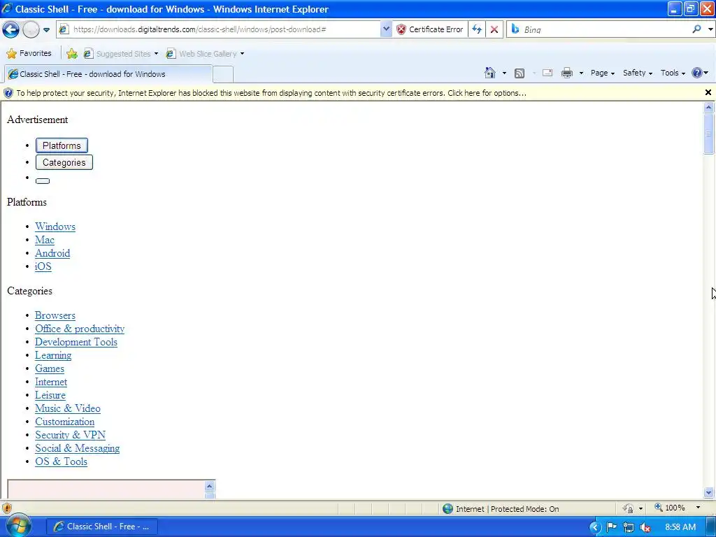Expand the address bar autocomplete dropdown
Screen dimensions: 716x537
[x=386, y=29]
